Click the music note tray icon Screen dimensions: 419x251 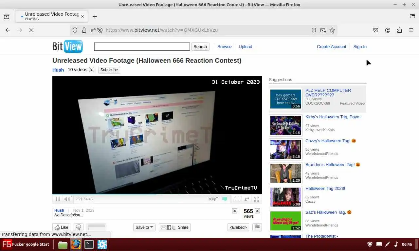pos(396,244)
